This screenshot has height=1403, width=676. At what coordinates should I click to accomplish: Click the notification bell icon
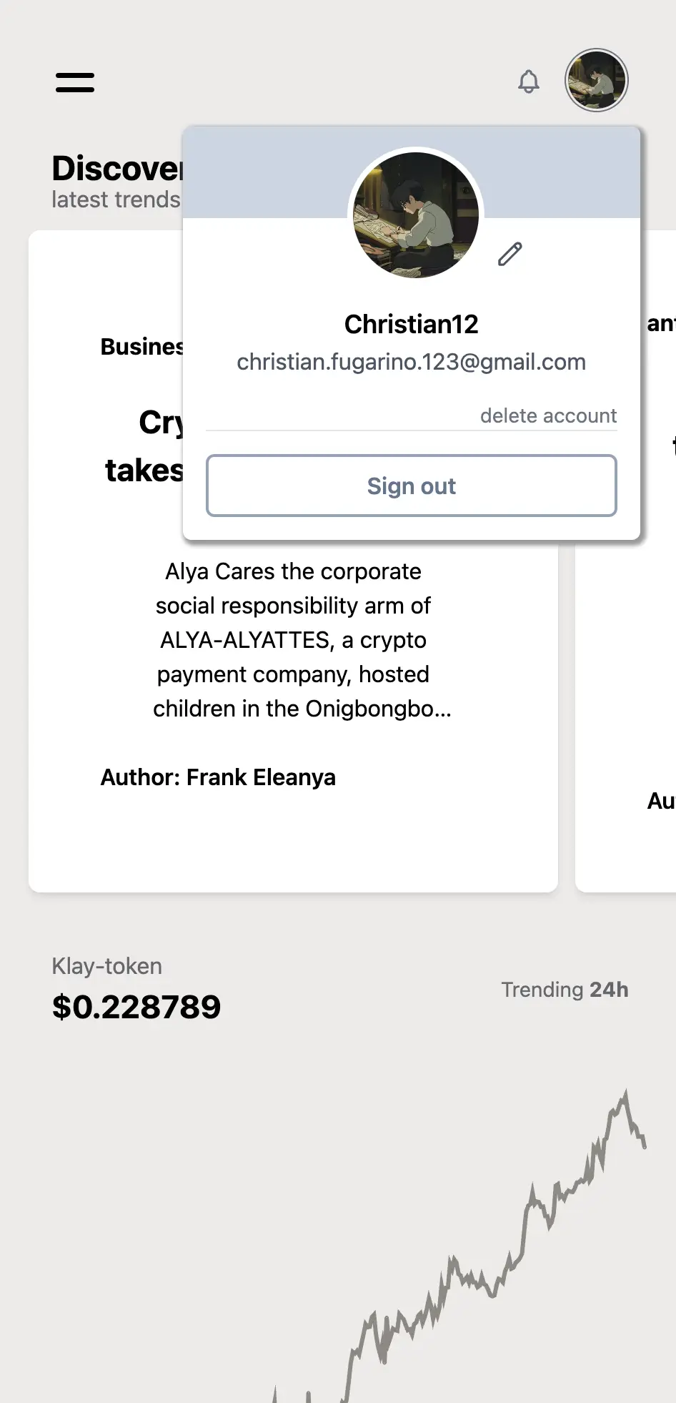[x=528, y=82]
